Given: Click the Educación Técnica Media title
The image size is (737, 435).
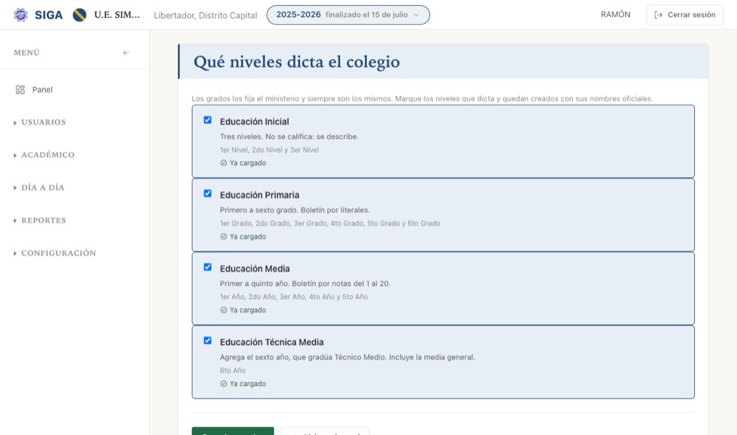Looking at the screenshot, I should (271, 342).
